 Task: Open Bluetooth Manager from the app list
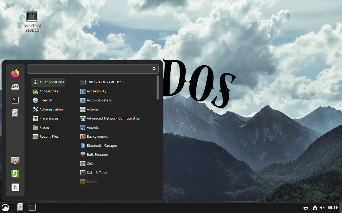pyautogui.click(x=102, y=145)
